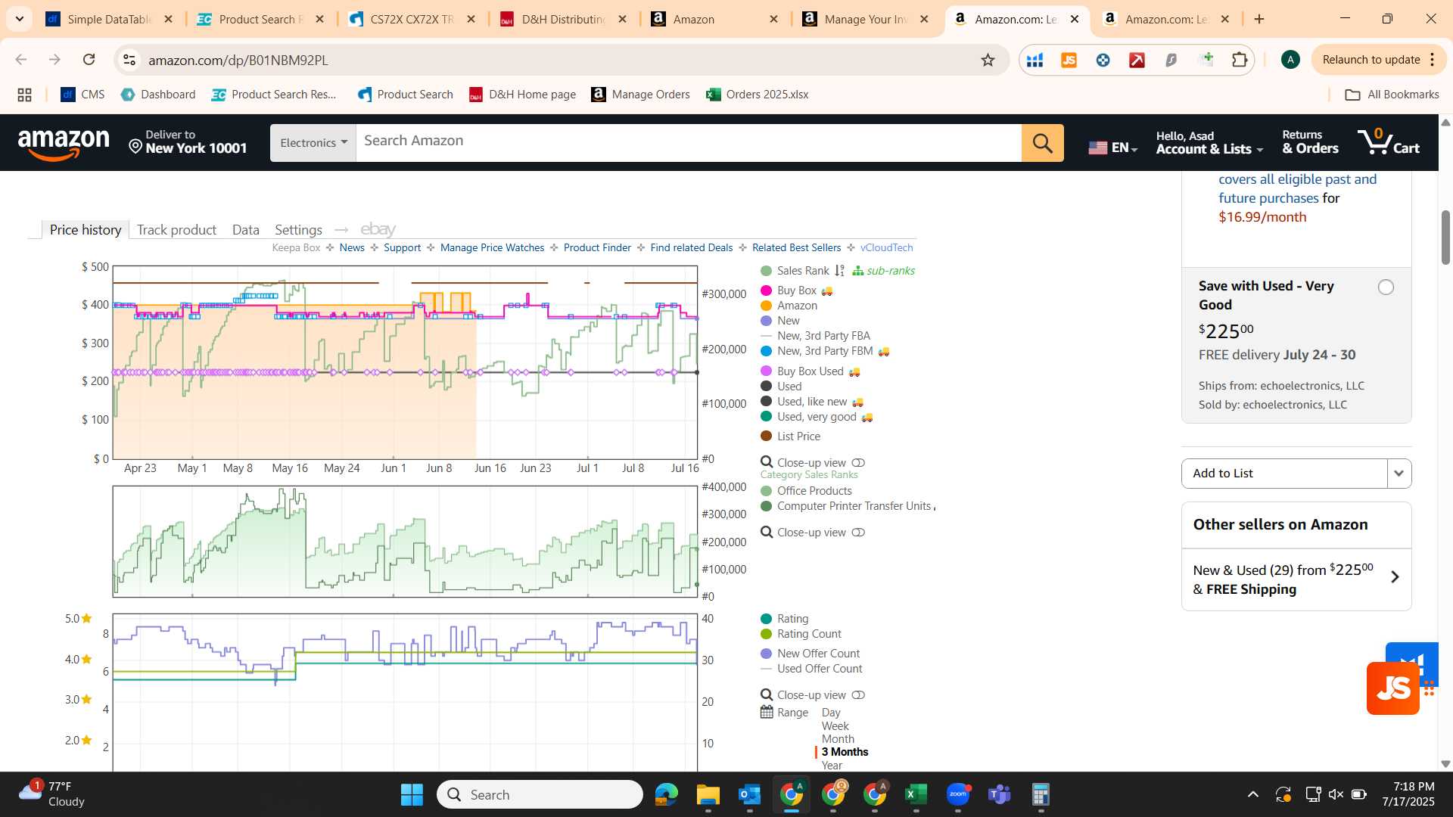The width and height of the screenshot is (1453, 817).
Task: Open the Chrome three-dot menu
Action: [x=1433, y=60]
